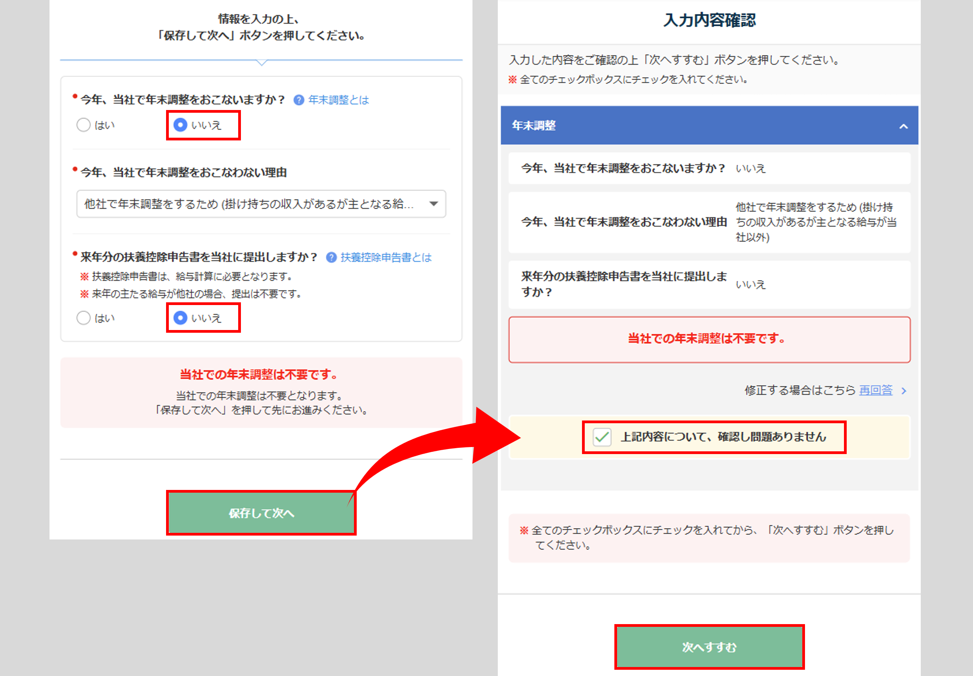973x676 pixels.
Task: Collapse the 年末調整 section with chevron
Action: 904,126
